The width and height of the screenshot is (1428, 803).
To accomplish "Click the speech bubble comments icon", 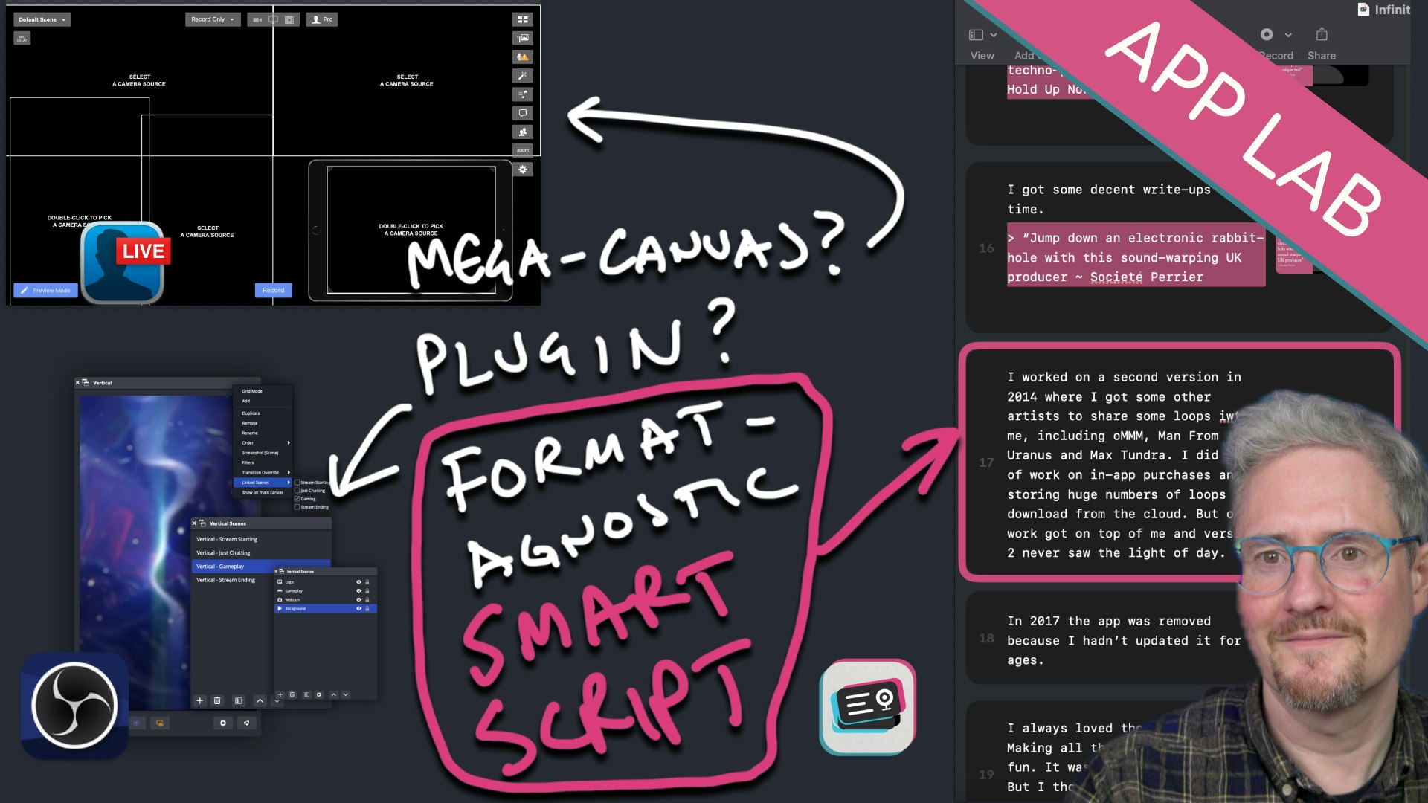I will point(522,113).
